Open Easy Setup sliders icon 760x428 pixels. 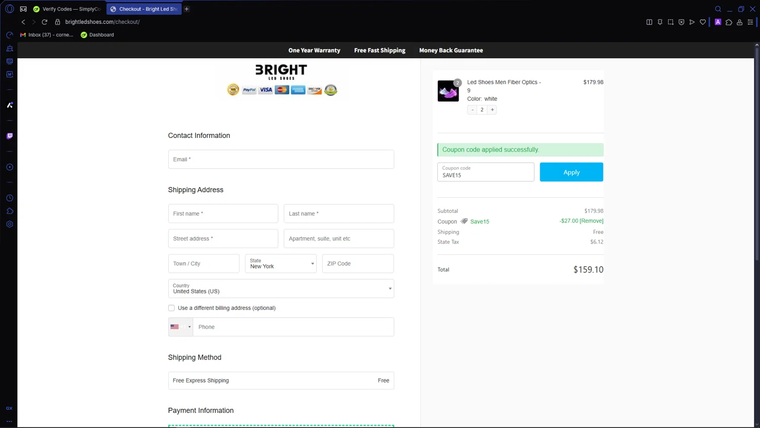pyautogui.click(x=750, y=22)
